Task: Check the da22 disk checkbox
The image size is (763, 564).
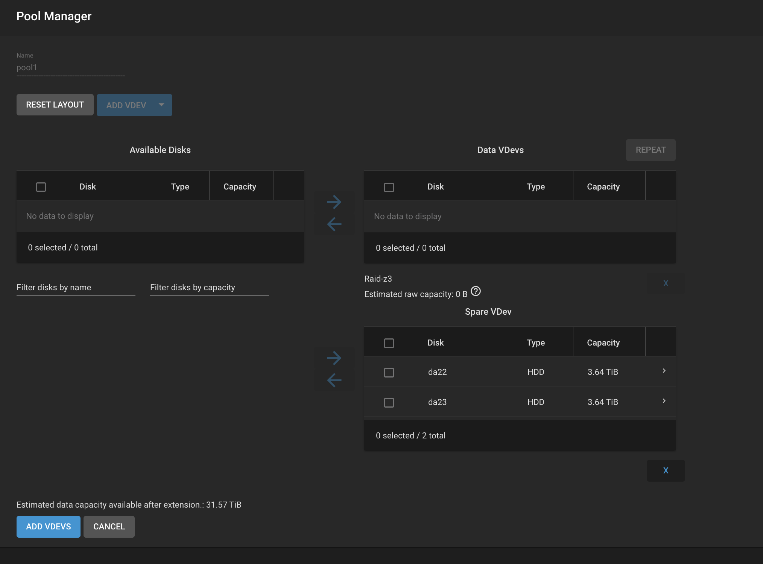Action: pyautogui.click(x=389, y=373)
